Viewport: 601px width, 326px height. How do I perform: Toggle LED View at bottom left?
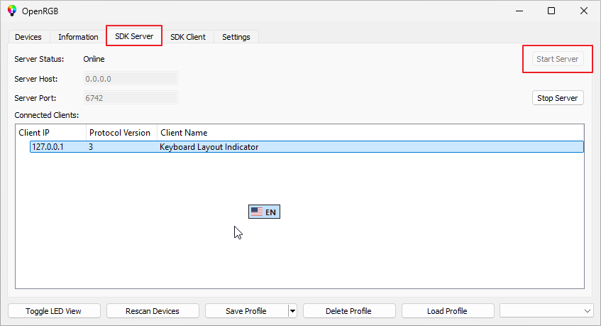53,311
